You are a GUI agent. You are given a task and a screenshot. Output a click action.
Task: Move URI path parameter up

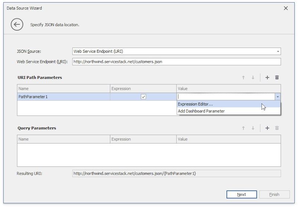point(243,78)
